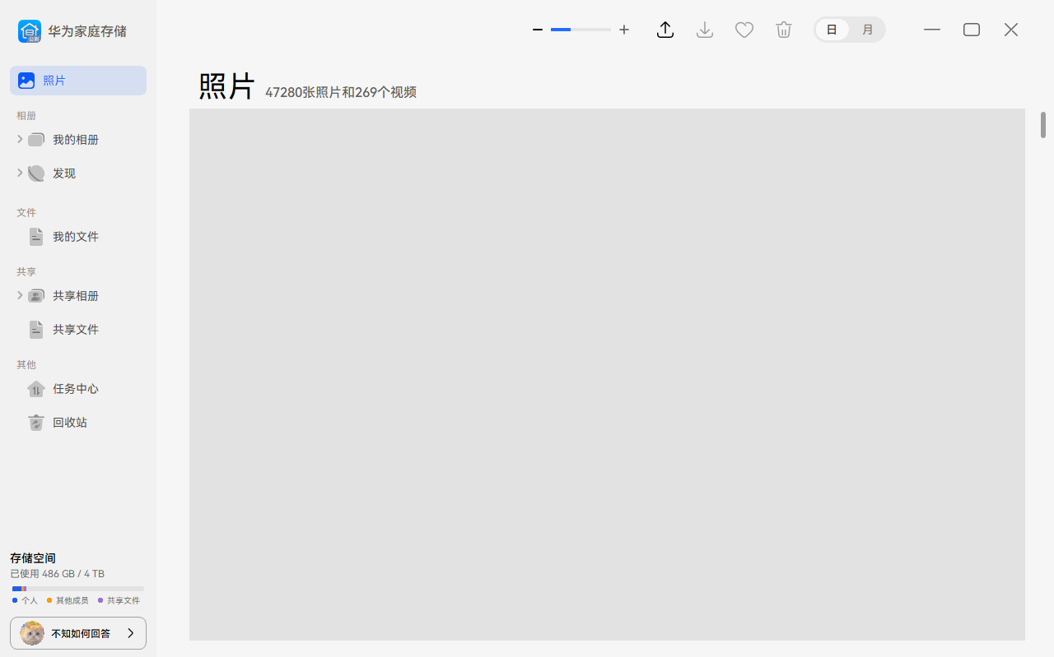Switch to 月 month view
The height and width of the screenshot is (657, 1054).
867,30
